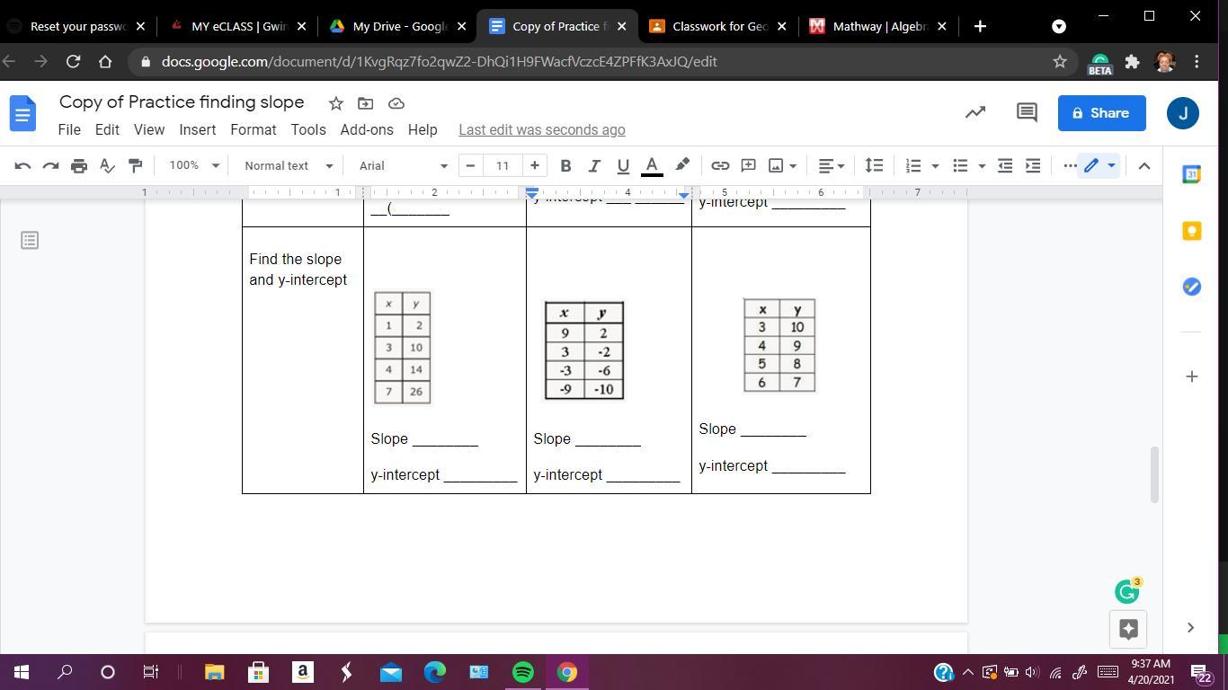Star the document title
This screenshot has width=1228, height=690.
[335, 103]
